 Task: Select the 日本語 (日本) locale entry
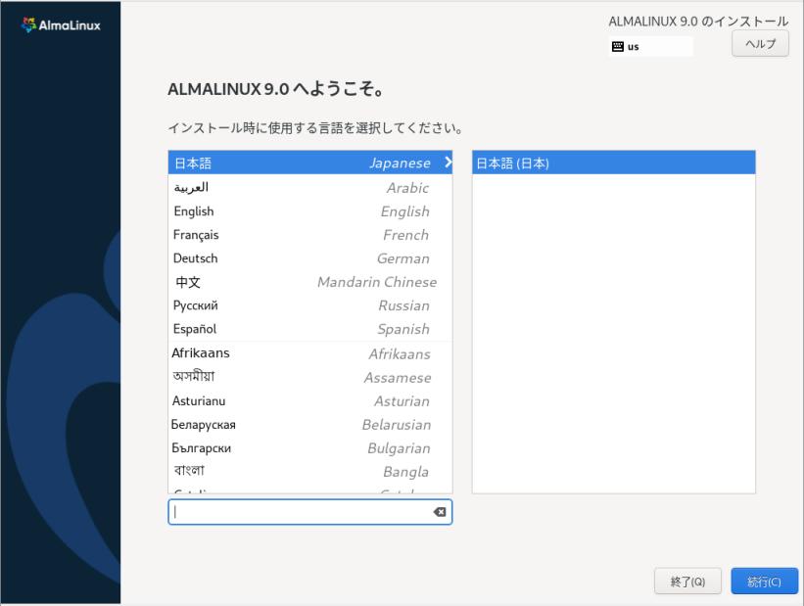(x=614, y=163)
